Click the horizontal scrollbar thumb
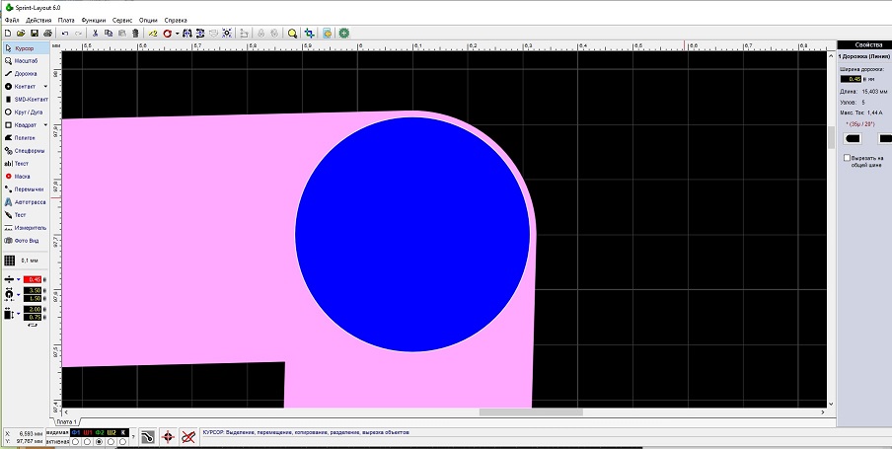892x449 pixels. (530, 412)
